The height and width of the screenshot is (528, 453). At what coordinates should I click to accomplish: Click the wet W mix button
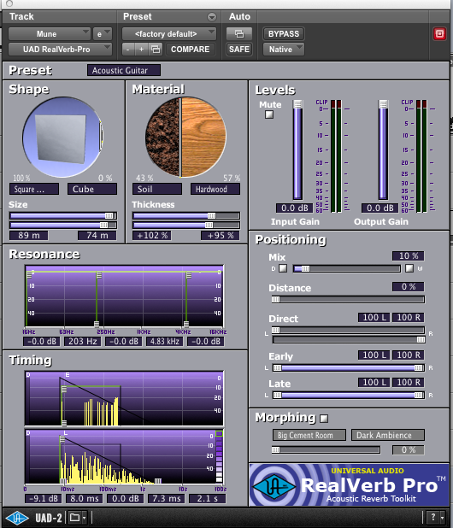409,268
